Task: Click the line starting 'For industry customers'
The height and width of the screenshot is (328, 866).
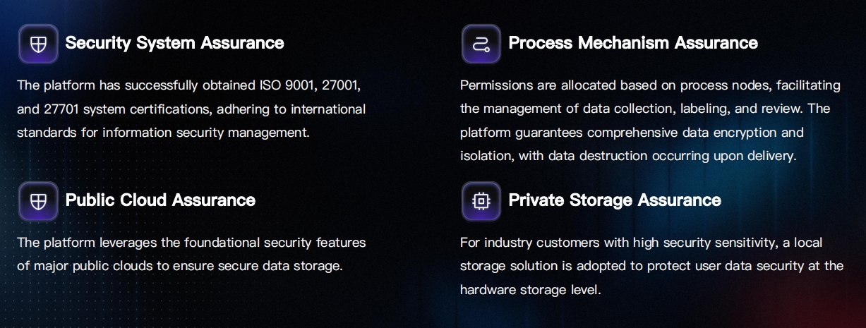Action: coord(641,243)
